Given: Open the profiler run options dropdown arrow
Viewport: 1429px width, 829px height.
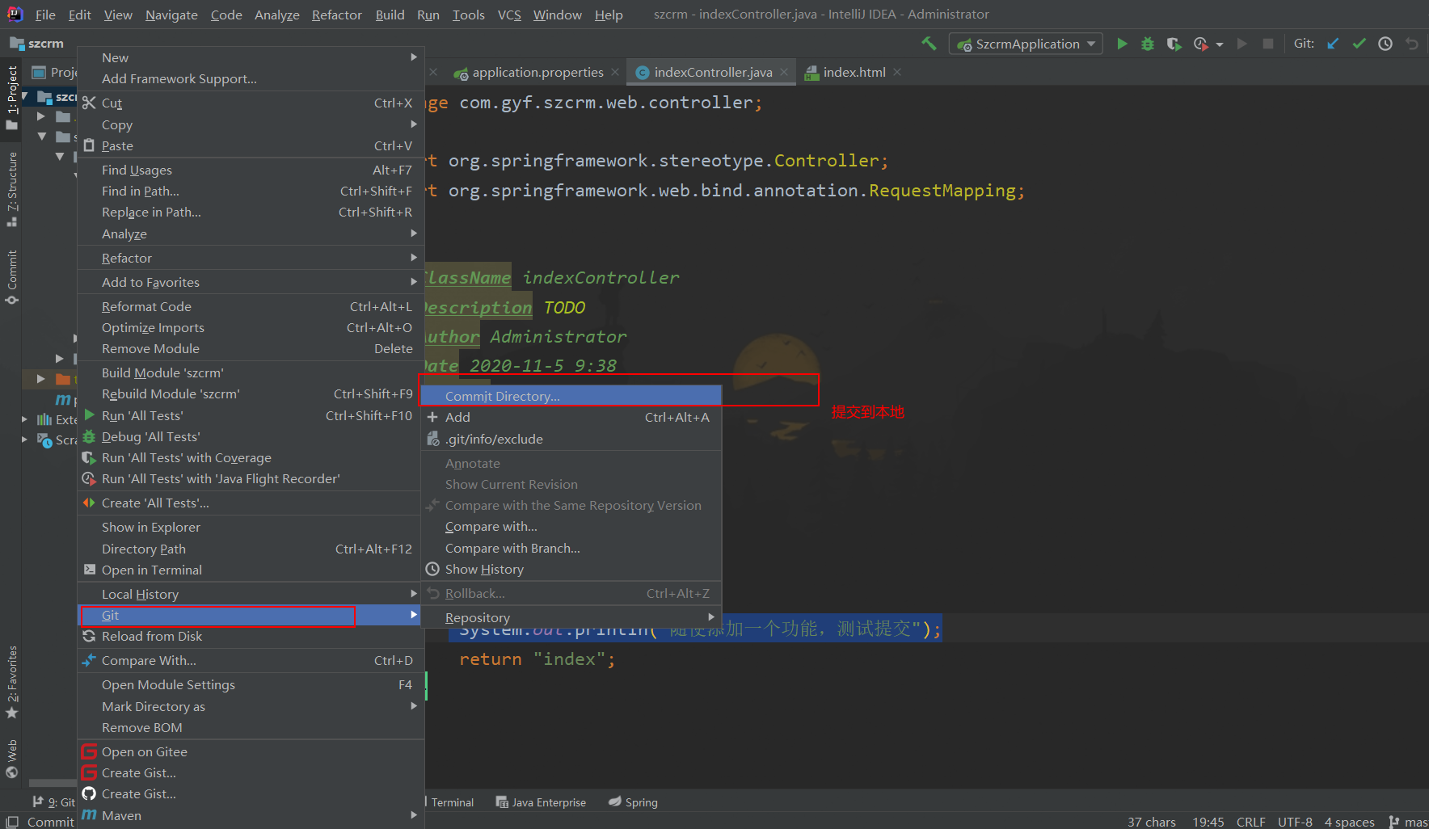Looking at the screenshot, I should (x=1220, y=44).
